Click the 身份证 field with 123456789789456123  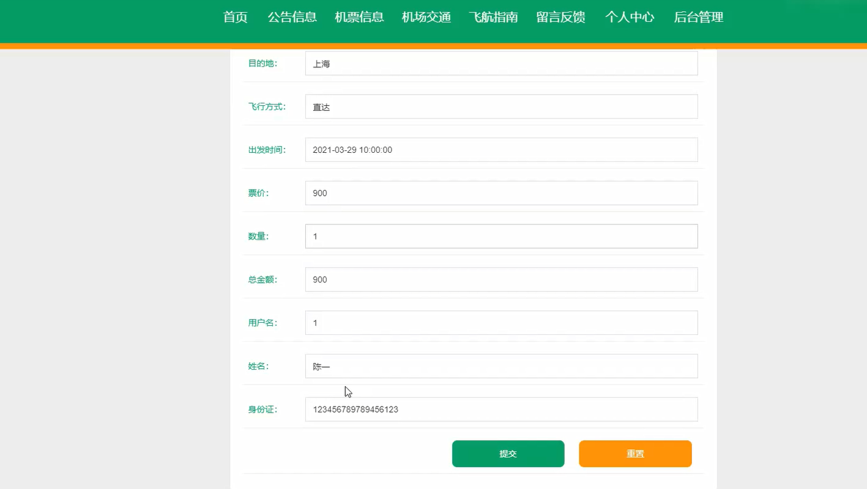pos(501,410)
